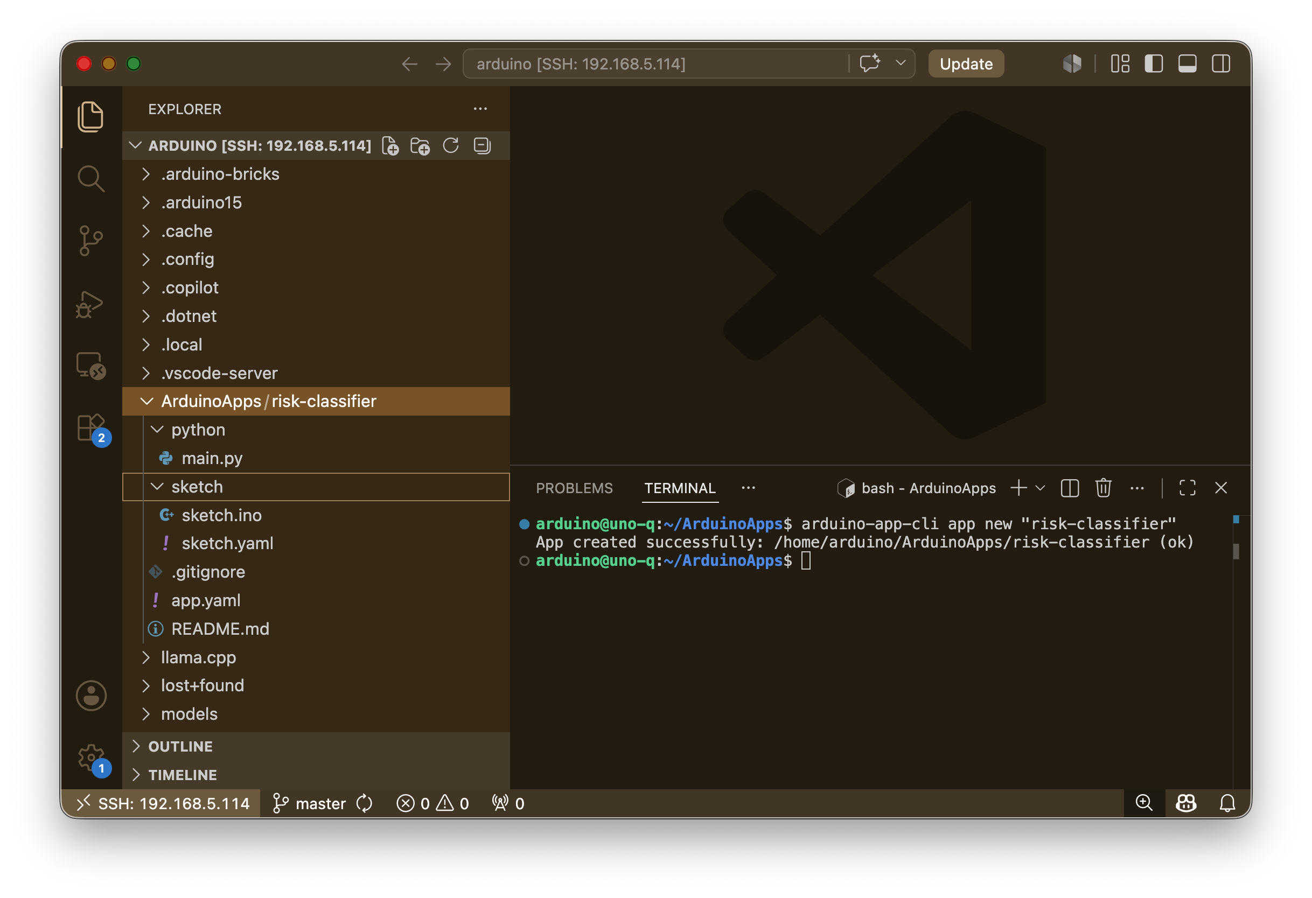Screen dimensions: 1312x898
Task: Open the app.yaml file
Action: (x=316, y=600)
